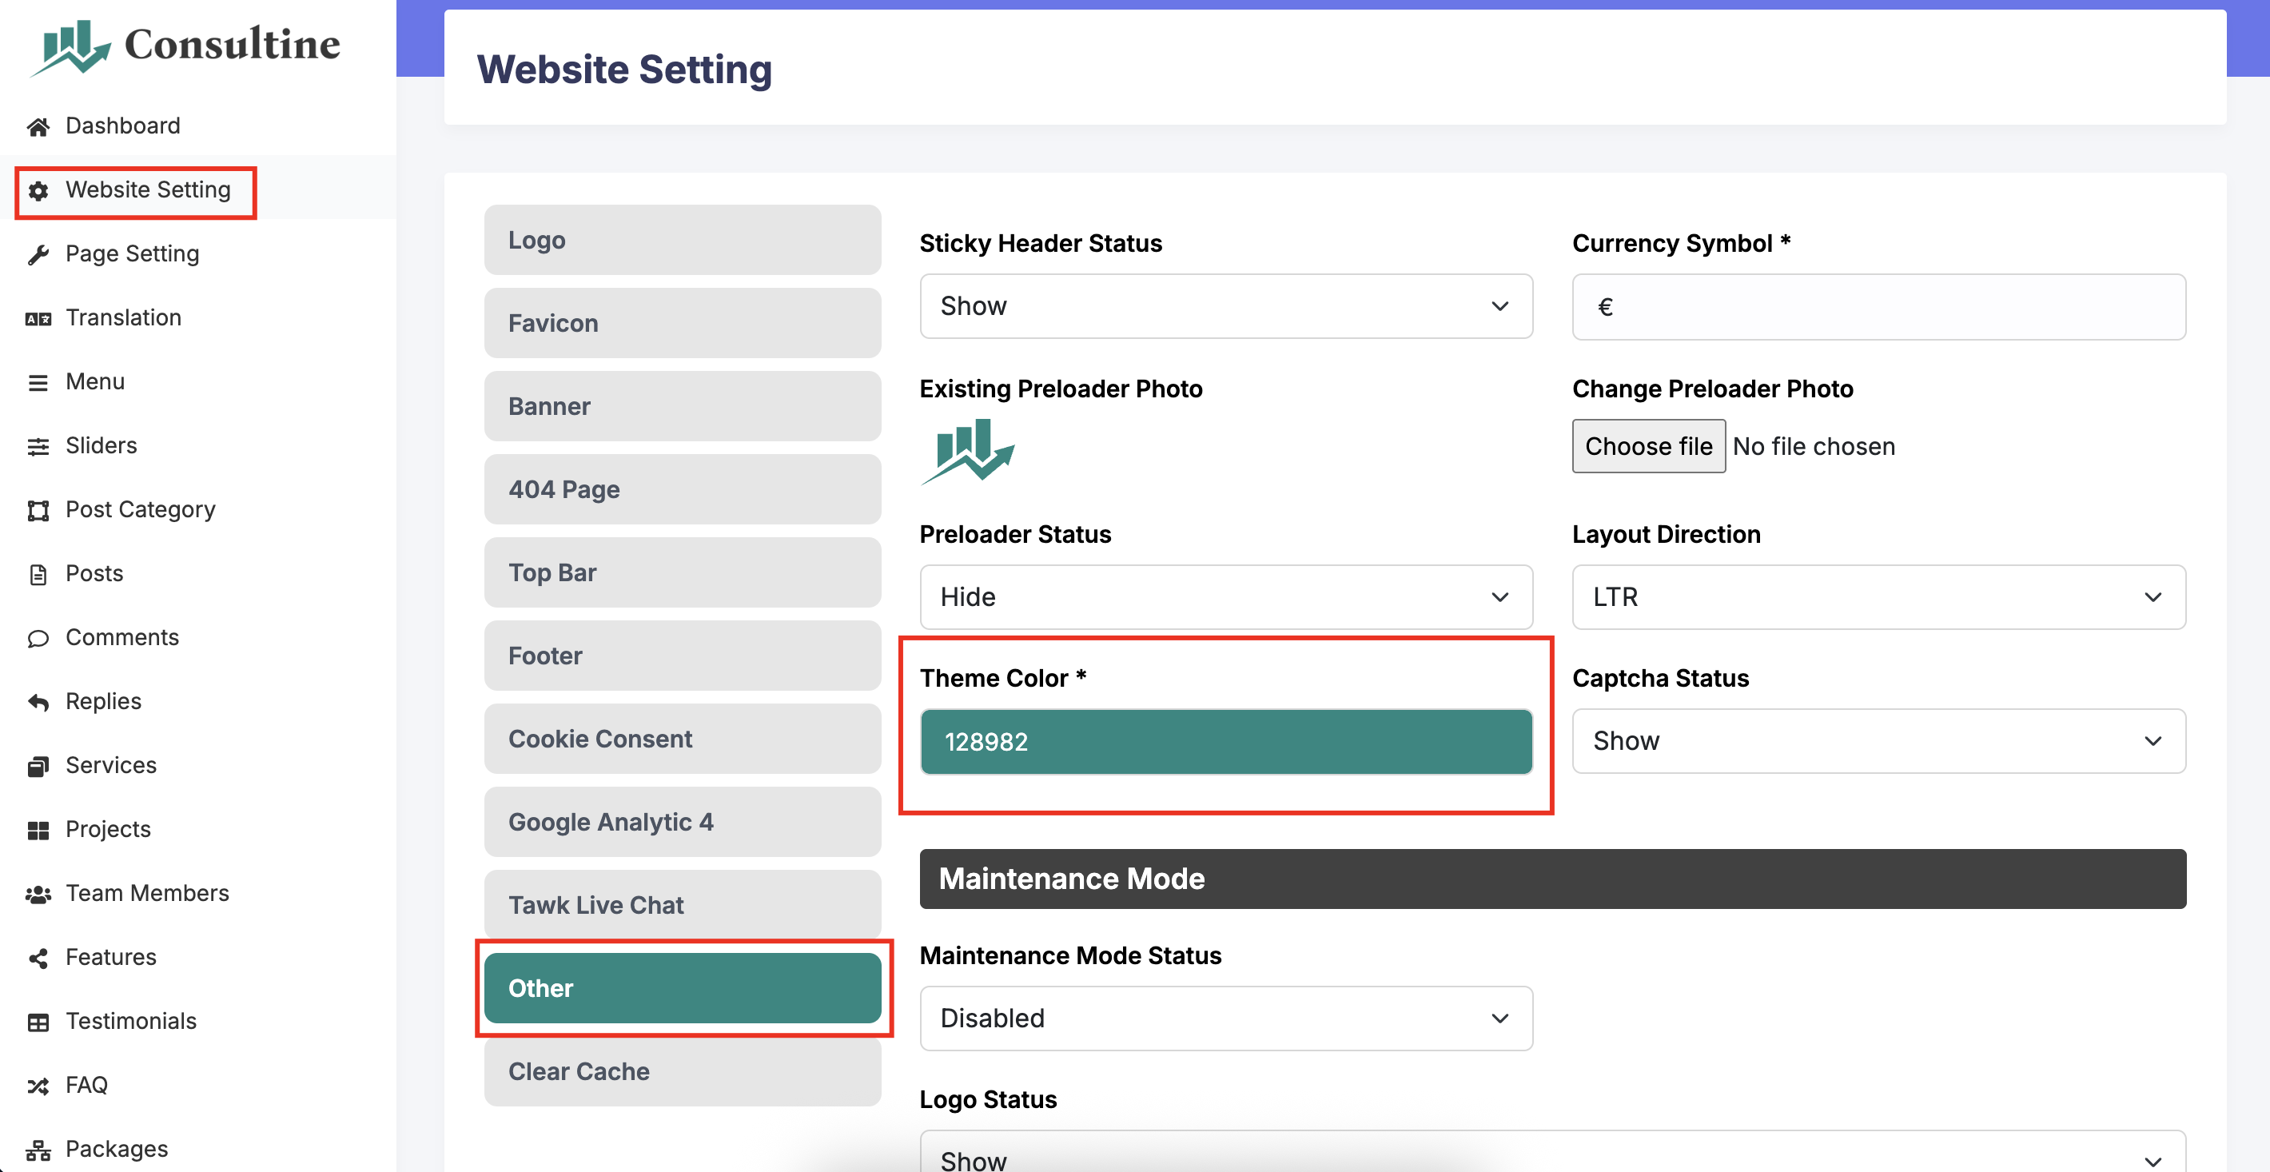Screen dimensions: 2270x1172
Task: Open the Sticky Header Status dropdown
Action: (1225, 305)
